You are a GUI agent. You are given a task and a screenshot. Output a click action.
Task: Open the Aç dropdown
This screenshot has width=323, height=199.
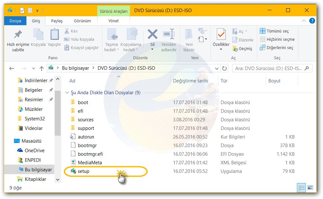[x=246, y=31]
